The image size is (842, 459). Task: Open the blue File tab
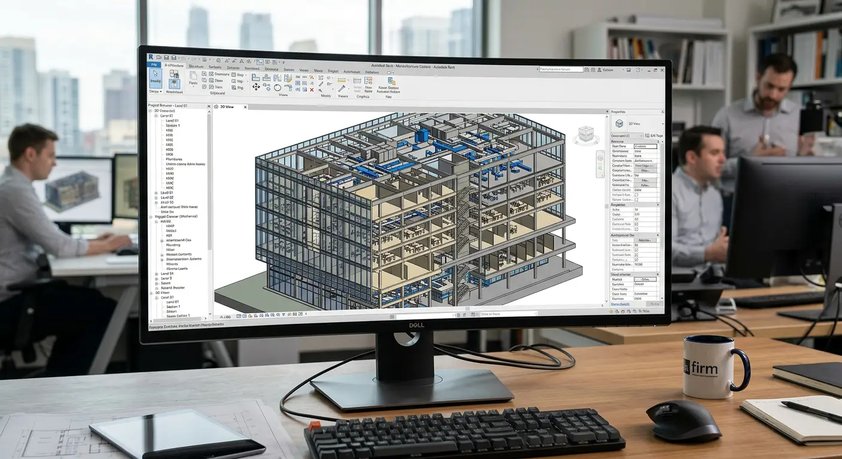(x=154, y=65)
